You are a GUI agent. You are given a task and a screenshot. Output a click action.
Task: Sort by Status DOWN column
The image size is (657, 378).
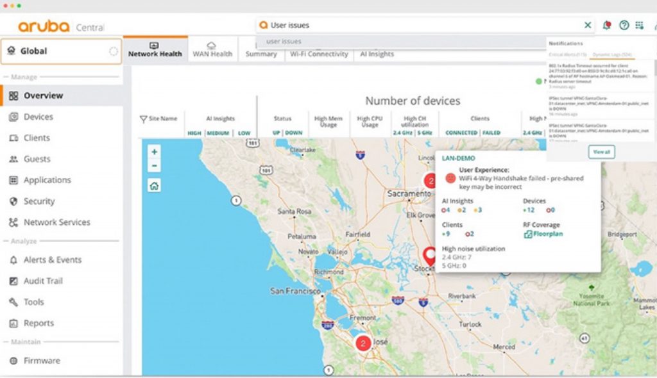coord(294,133)
